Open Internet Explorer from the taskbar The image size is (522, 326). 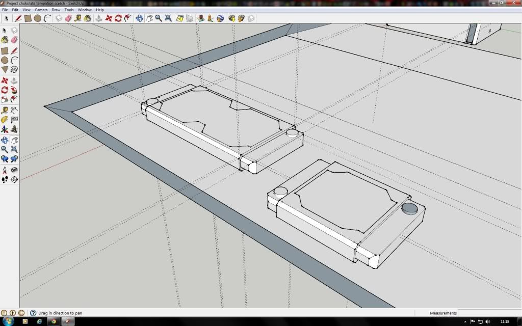[39, 321]
